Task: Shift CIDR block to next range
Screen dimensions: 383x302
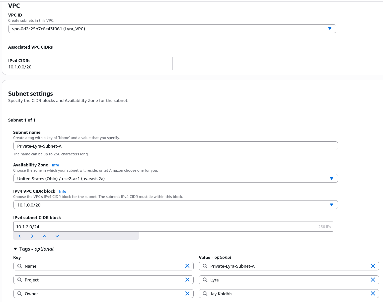Action: click(x=32, y=236)
